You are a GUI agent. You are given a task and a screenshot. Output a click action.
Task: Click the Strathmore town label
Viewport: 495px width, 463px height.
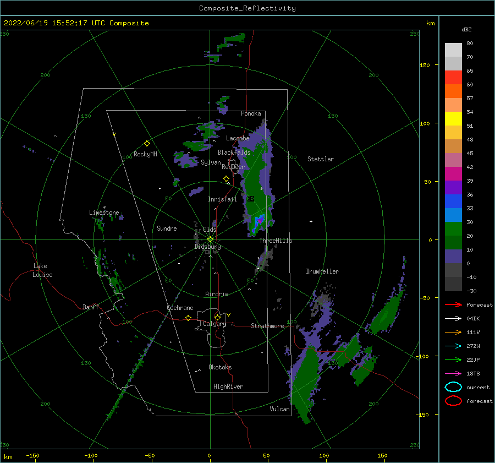click(x=267, y=326)
